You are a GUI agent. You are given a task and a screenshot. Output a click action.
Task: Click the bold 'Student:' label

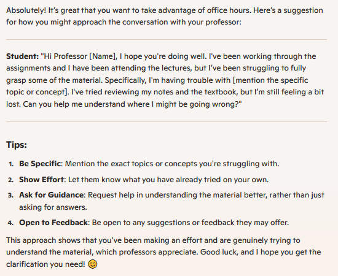(x=22, y=56)
